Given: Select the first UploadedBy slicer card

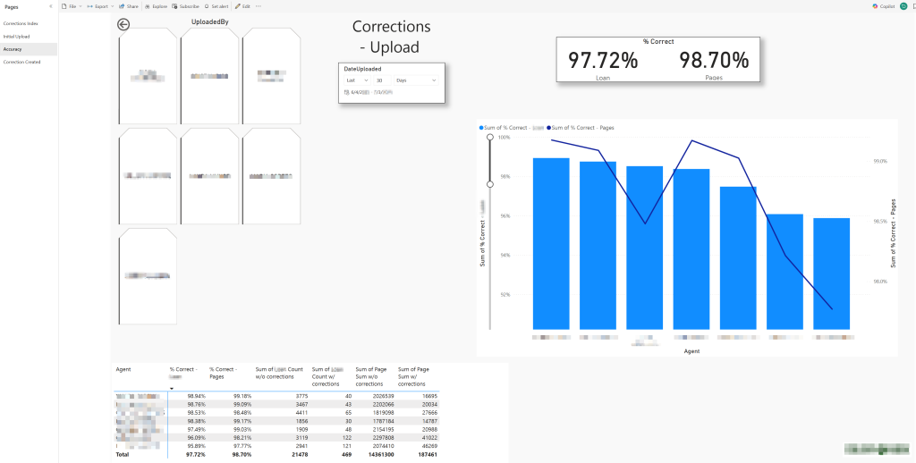Looking at the screenshot, I should click(148, 76).
